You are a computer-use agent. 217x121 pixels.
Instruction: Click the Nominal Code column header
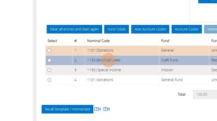click(x=98, y=41)
